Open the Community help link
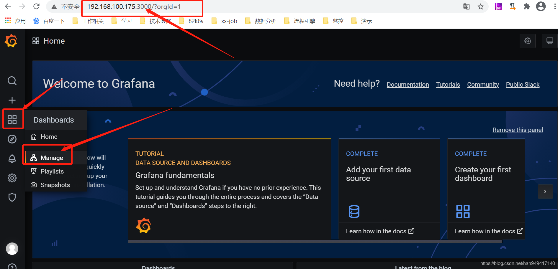 483,85
